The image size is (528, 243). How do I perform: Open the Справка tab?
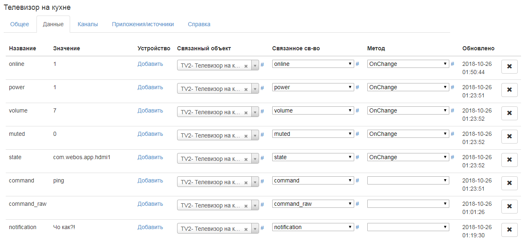[199, 24]
